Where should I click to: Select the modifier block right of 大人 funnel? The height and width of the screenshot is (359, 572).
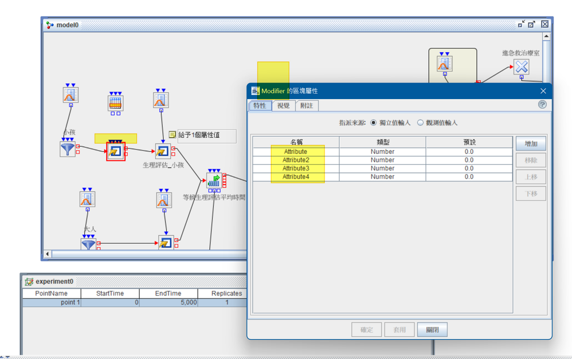point(166,242)
